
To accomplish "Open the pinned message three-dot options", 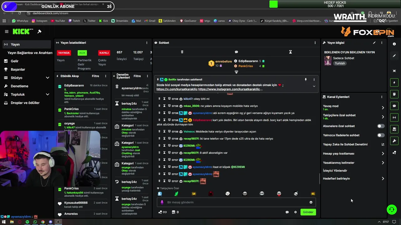I will pos(314,80).
